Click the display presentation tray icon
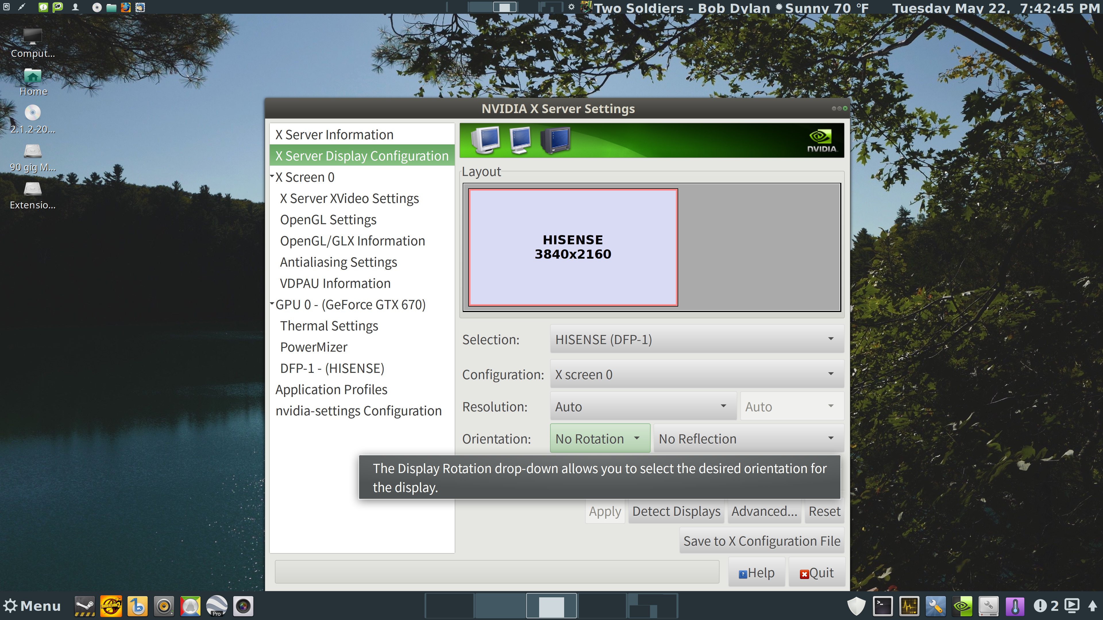The height and width of the screenshot is (620, 1103). point(1072,605)
